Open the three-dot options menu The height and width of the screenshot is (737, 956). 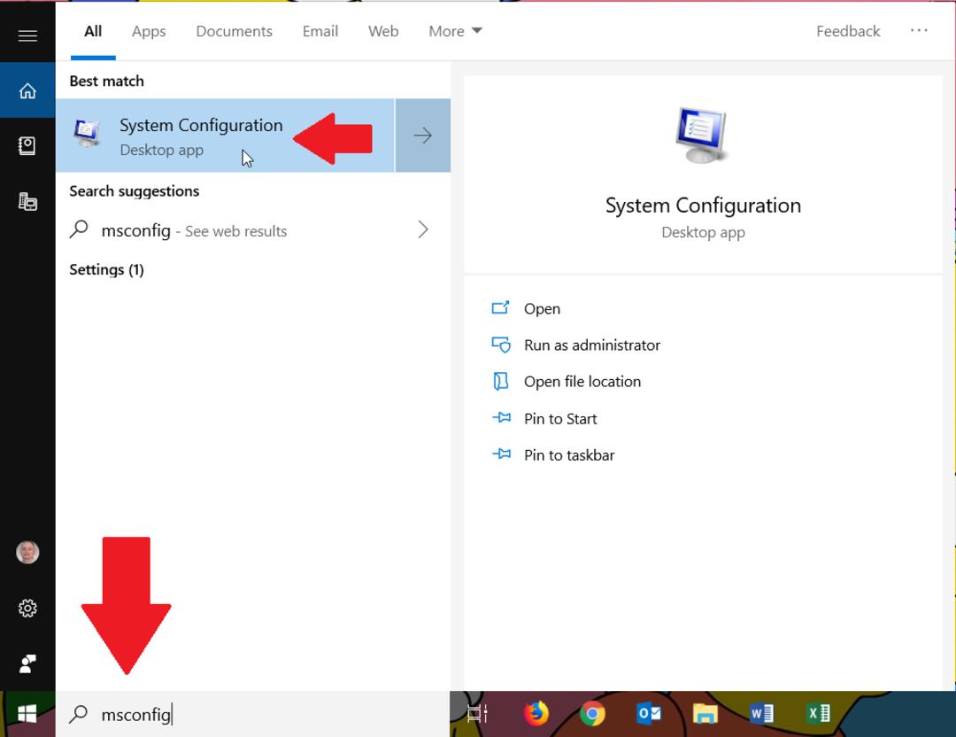click(919, 30)
